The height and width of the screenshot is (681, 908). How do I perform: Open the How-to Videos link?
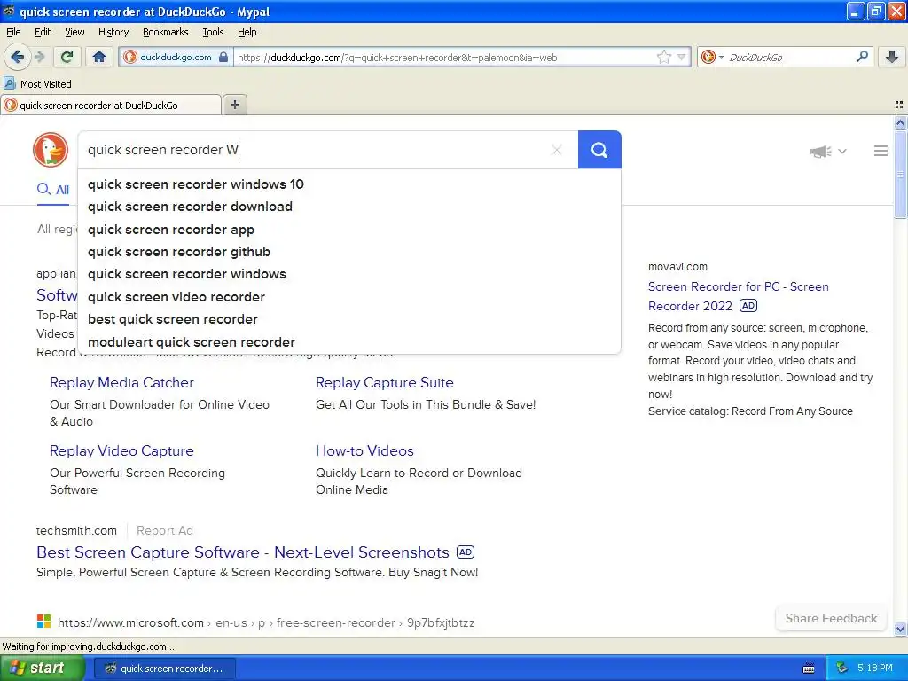point(364,451)
